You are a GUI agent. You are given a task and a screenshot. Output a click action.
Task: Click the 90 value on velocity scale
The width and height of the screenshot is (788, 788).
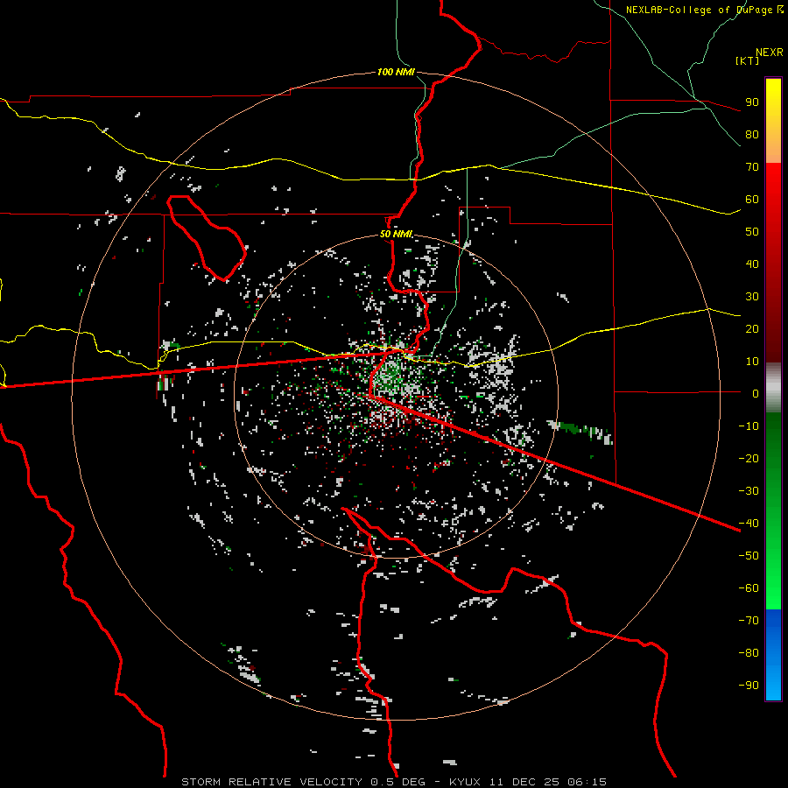pos(752,102)
